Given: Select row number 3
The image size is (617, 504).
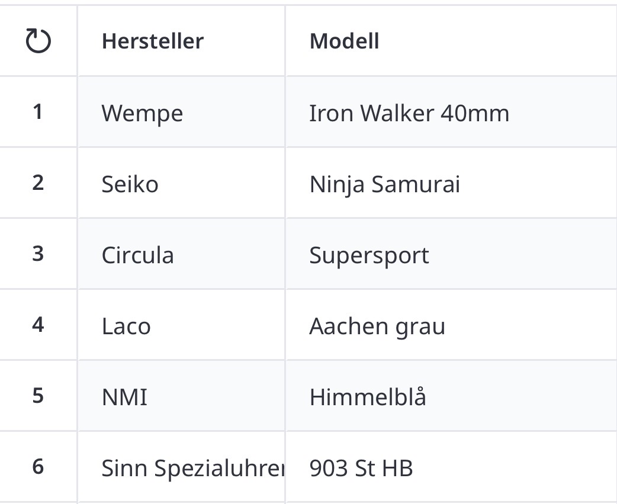Looking at the screenshot, I should tap(38, 254).
